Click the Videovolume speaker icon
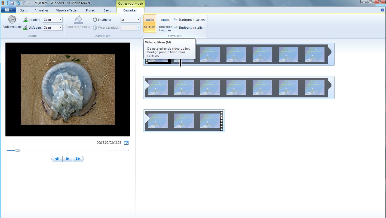The image size is (386, 218). click(x=12, y=20)
